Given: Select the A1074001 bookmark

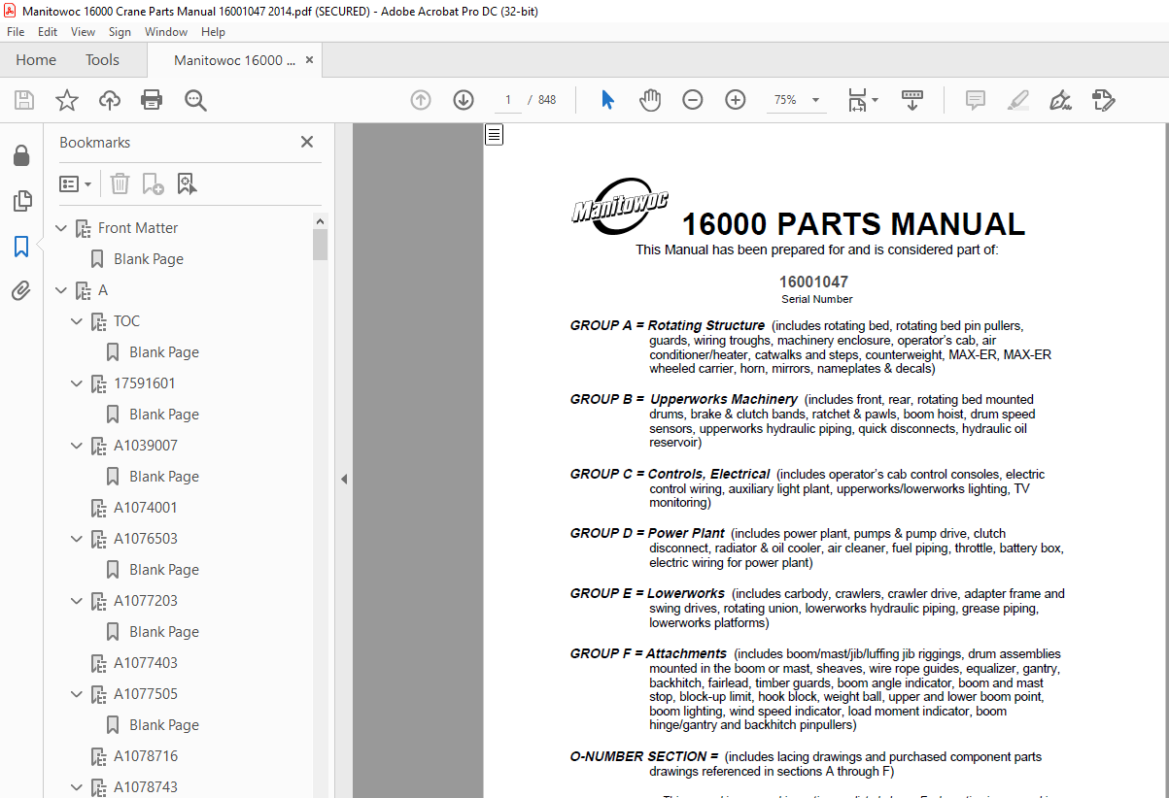Looking at the screenshot, I should (146, 508).
